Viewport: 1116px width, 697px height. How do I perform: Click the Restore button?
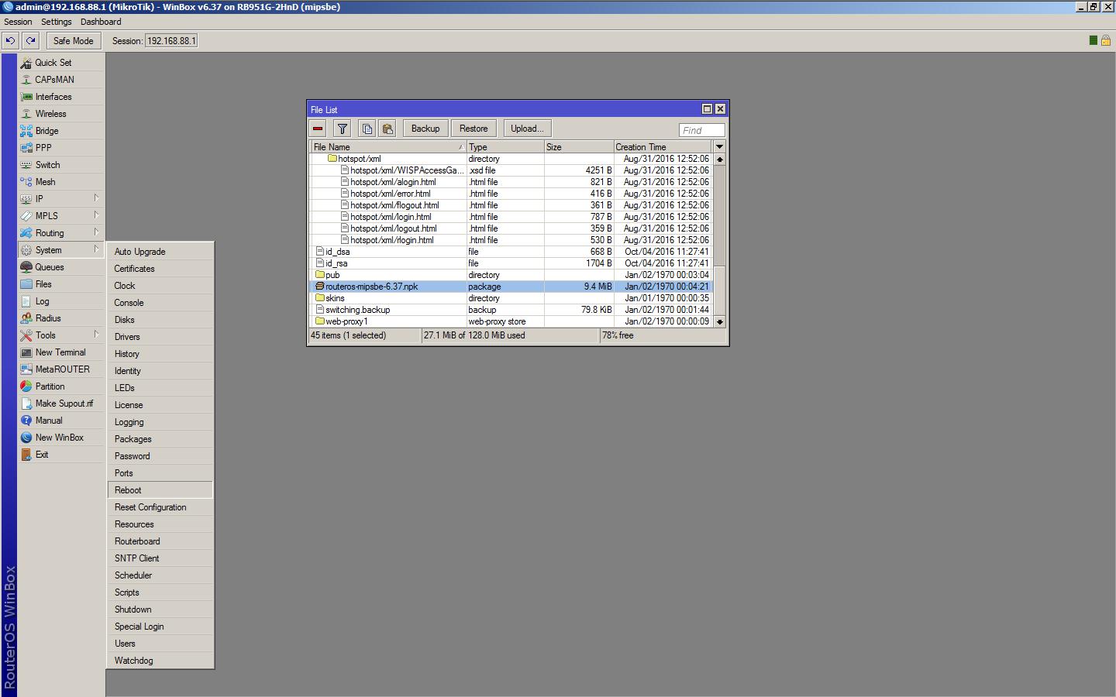tap(474, 129)
